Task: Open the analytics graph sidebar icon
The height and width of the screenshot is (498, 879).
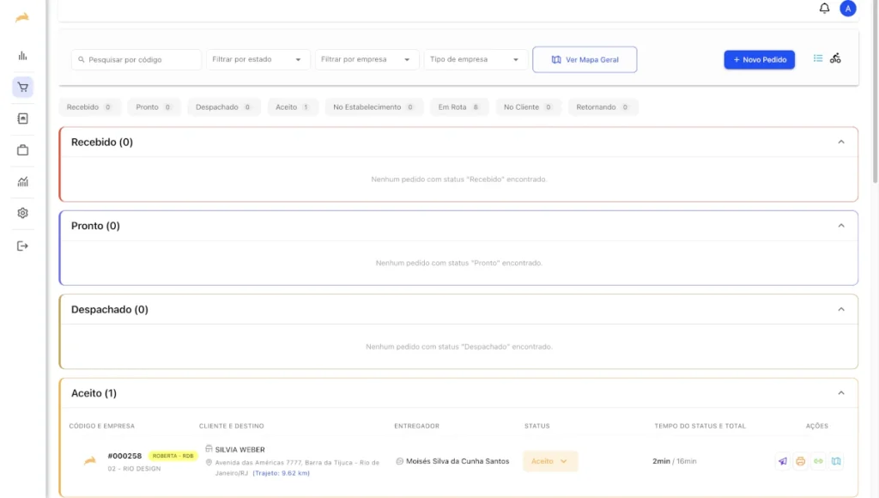Action: point(22,182)
